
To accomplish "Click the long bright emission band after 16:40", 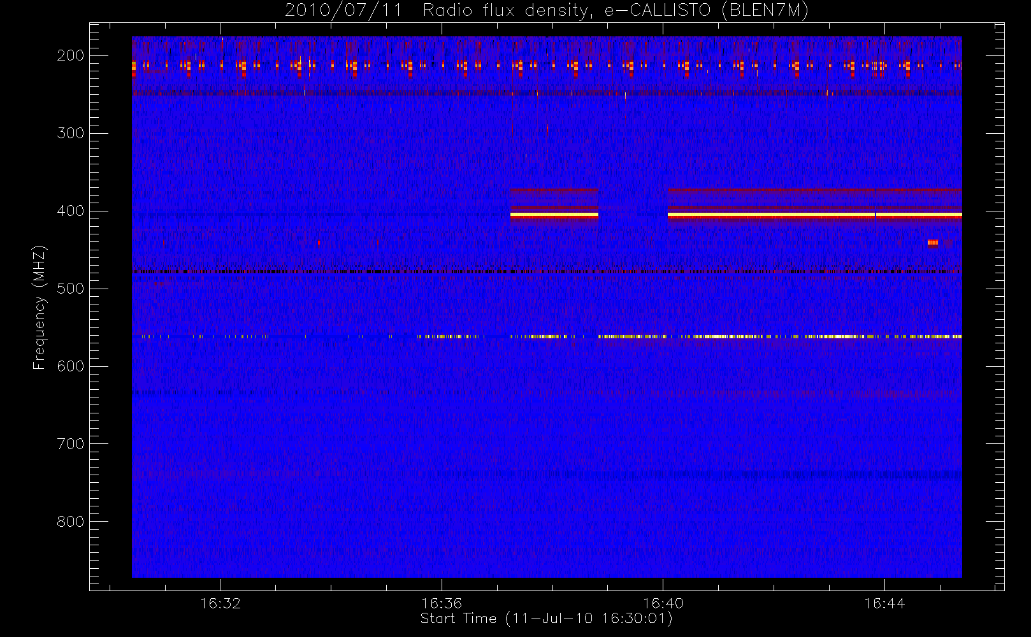I will 814,215.
